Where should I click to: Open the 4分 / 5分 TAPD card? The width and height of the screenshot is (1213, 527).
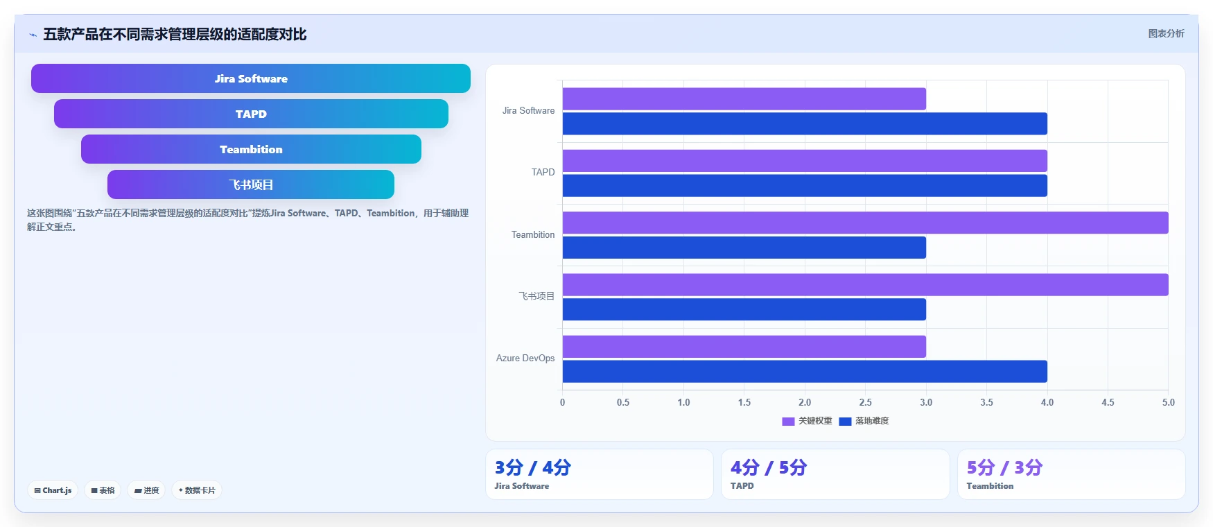835,474
